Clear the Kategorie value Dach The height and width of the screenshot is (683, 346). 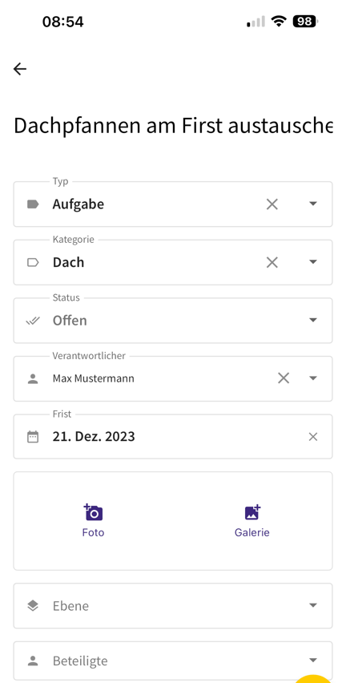pyautogui.click(x=272, y=262)
